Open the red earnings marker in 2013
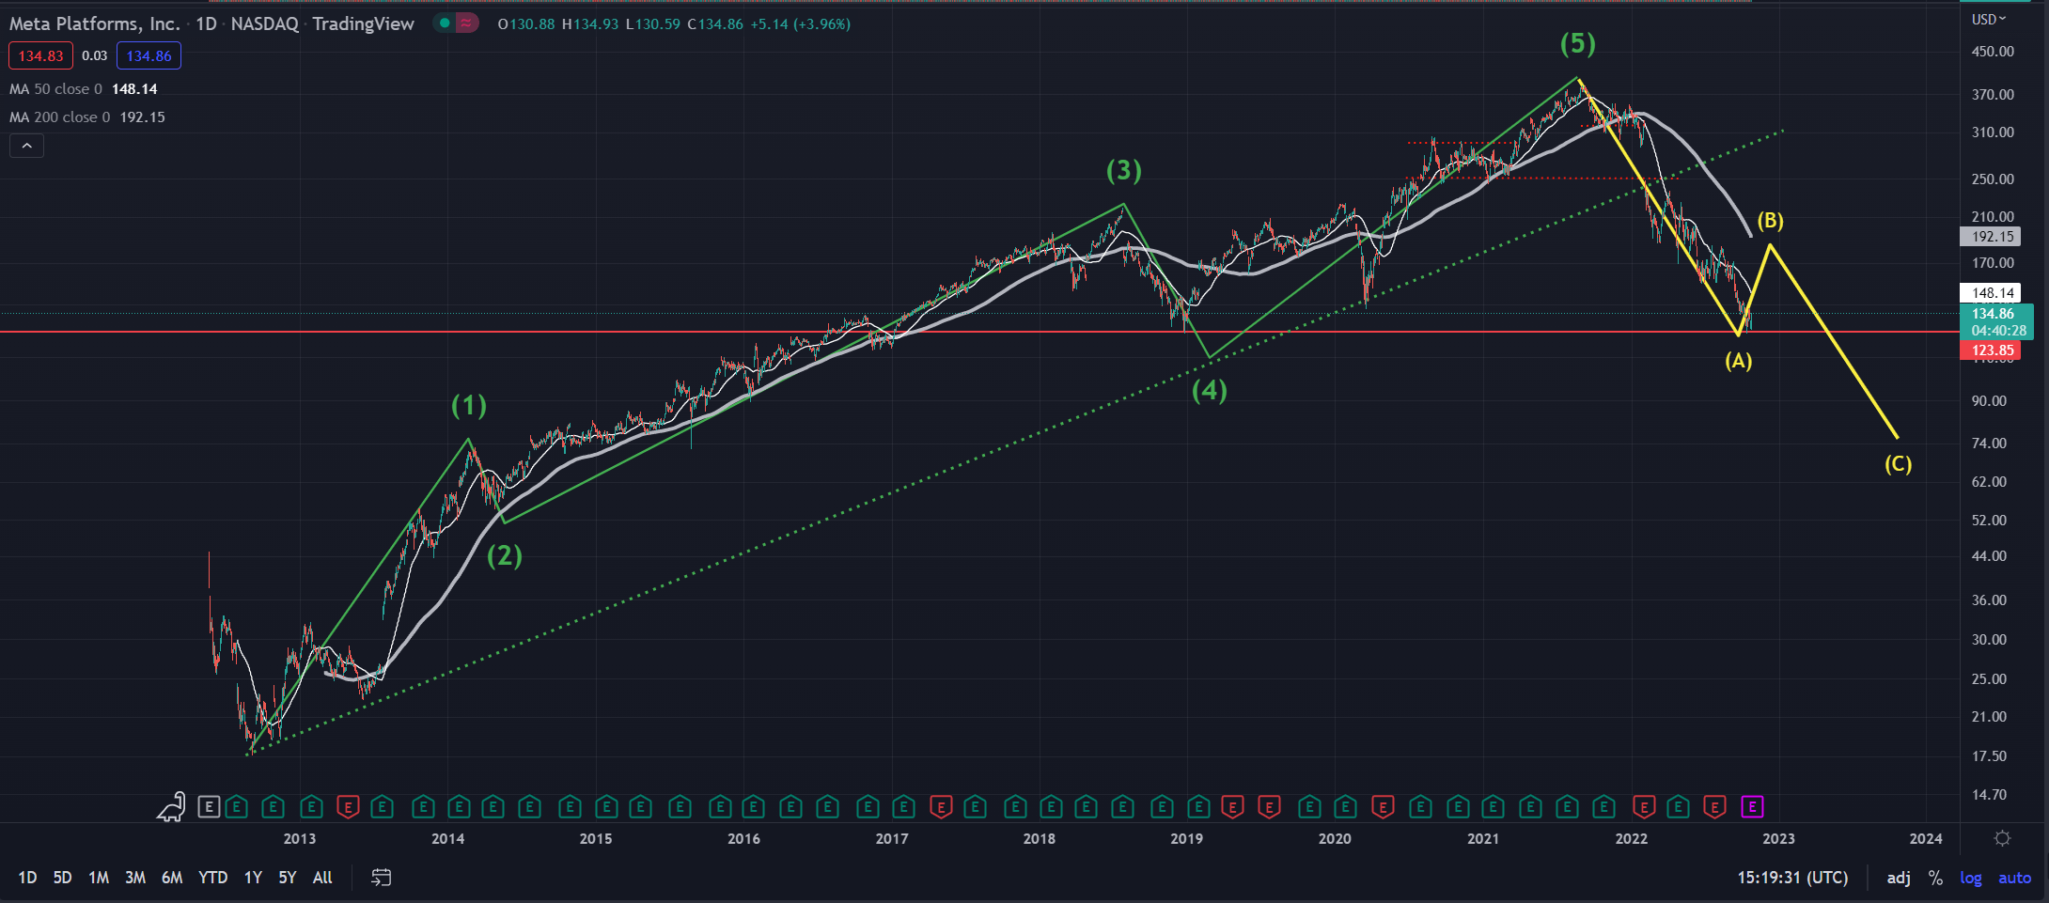The height and width of the screenshot is (903, 2049). click(x=349, y=806)
